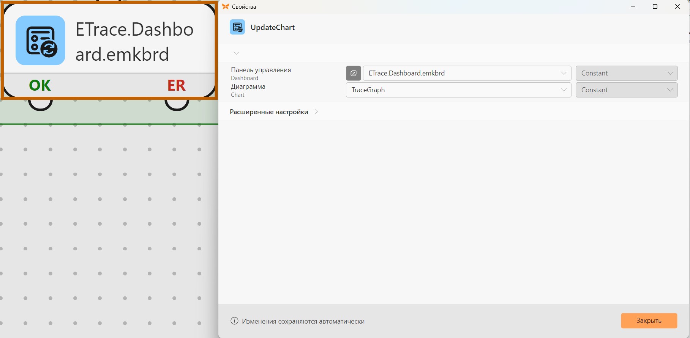Click the ER label on the node
Screen dimensions: 690x338
coord(177,85)
